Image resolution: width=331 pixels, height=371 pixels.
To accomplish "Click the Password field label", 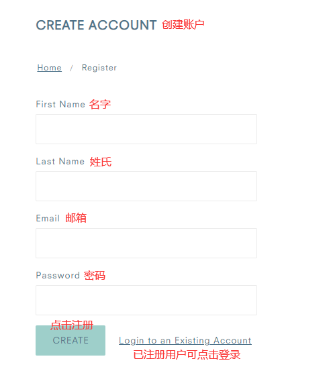I will pos(58,276).
